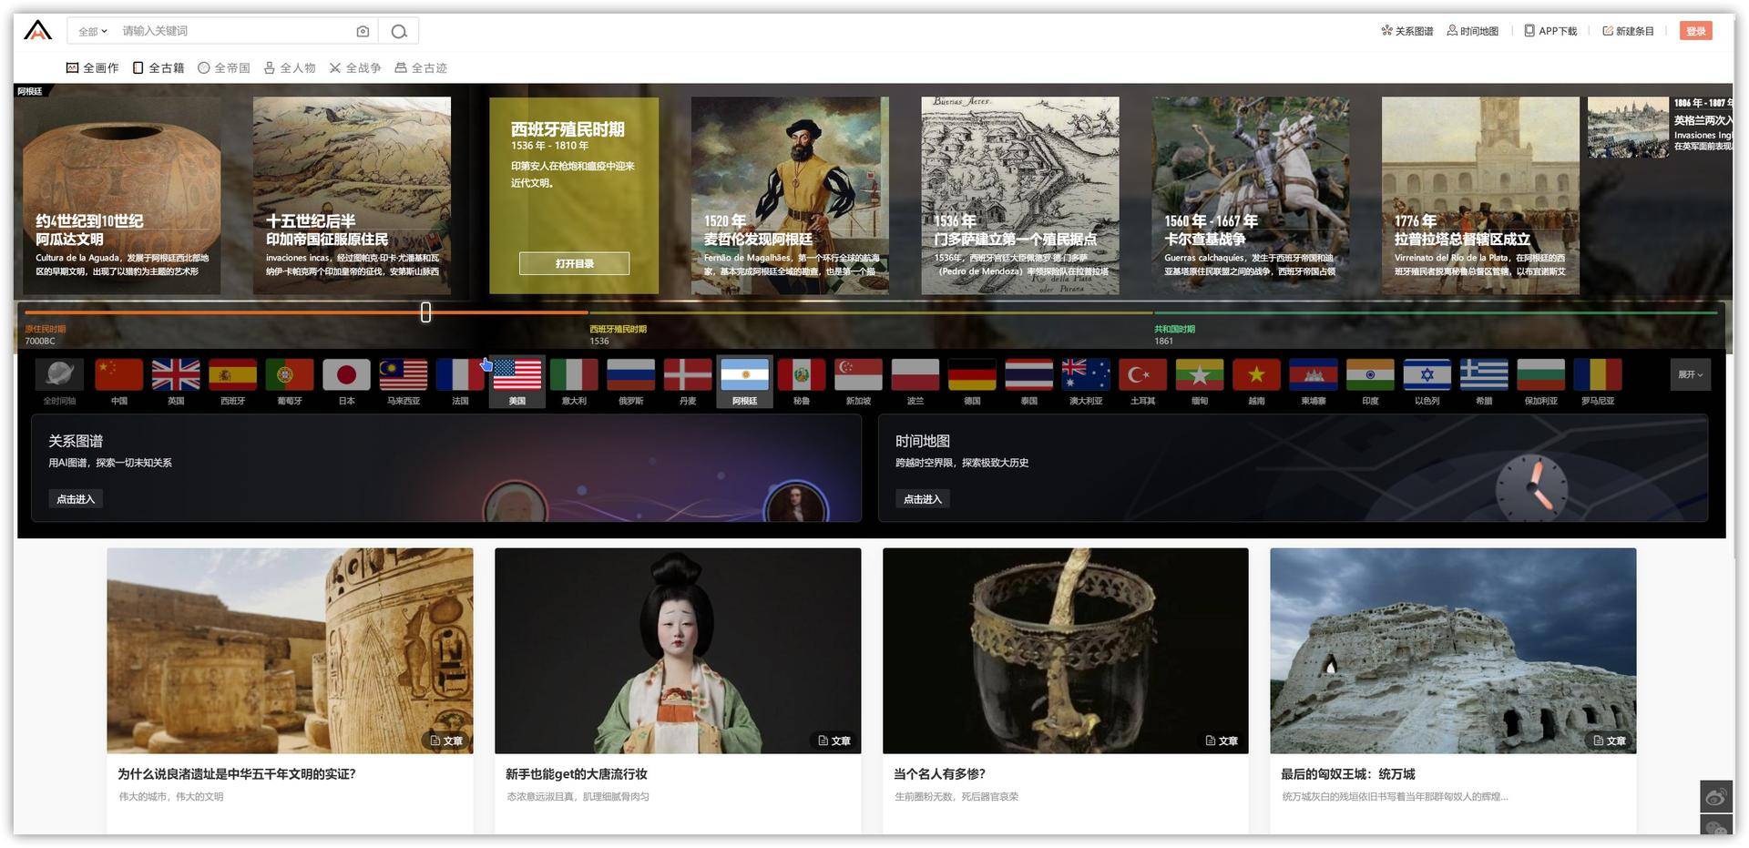Go to the 全战争 category
Screen dimensions: 1749x848
click(355, 67)
